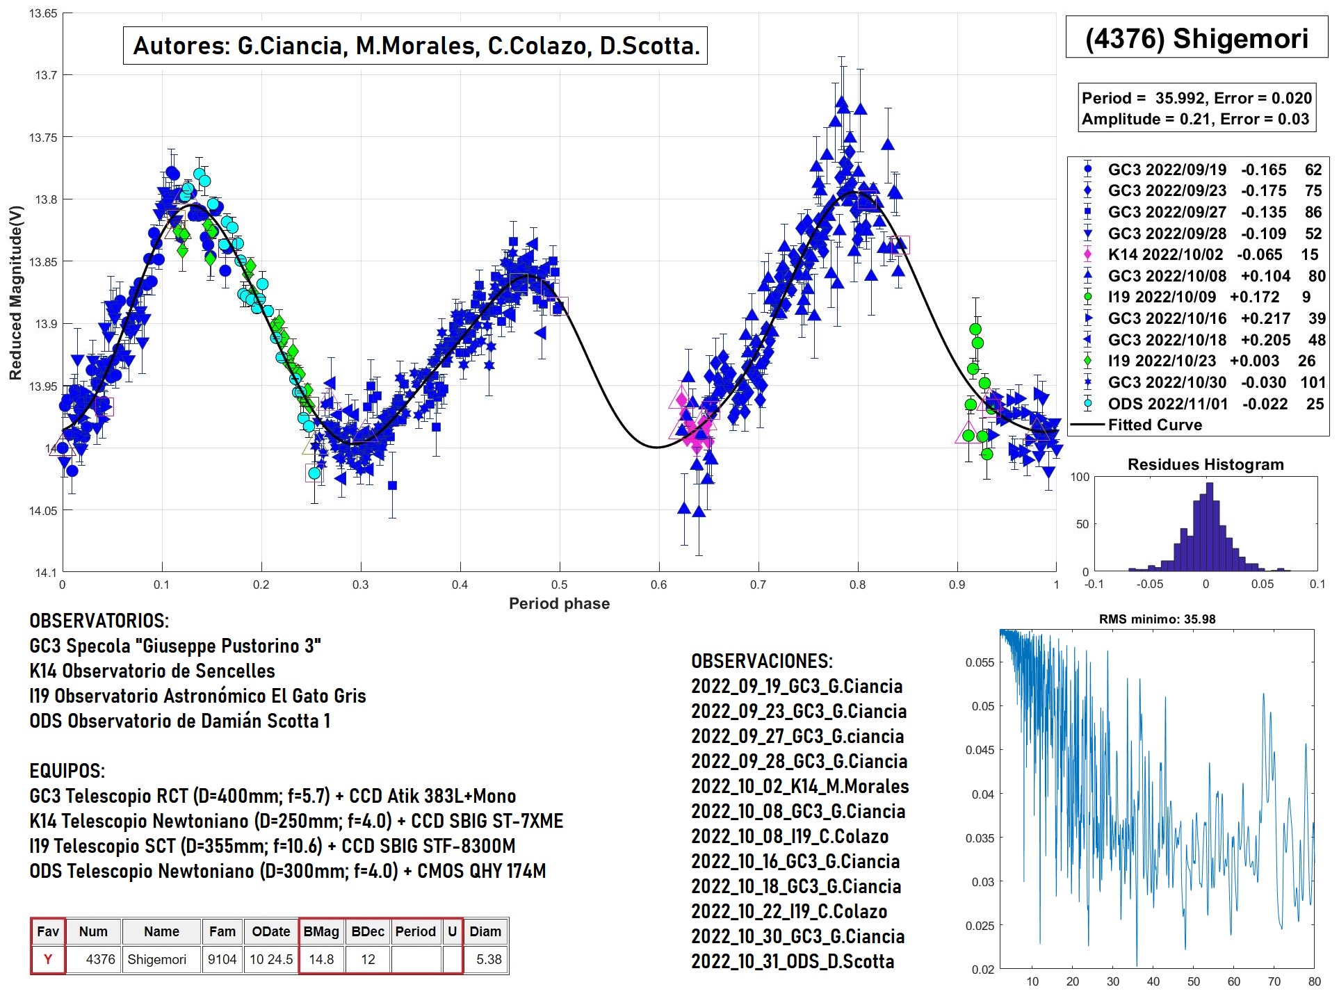Click K14 Telescopio Newtoniano equipment line
The image size is (1339, 996).
click(x=296, y=821)
